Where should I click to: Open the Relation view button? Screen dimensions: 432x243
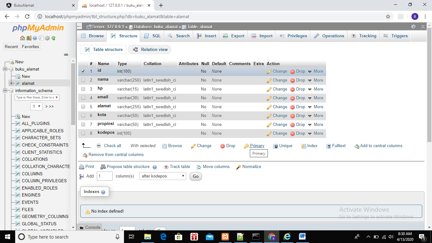click(150, 49)
